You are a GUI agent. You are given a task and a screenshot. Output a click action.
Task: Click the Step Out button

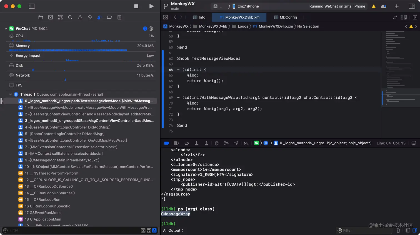tap(206, 143)
